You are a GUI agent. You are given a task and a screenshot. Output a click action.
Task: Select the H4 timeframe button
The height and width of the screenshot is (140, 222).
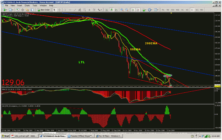tap(187, 10)
